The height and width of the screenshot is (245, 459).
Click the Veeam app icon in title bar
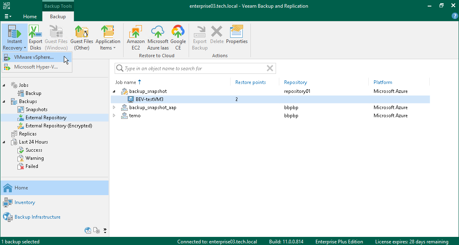6,6
